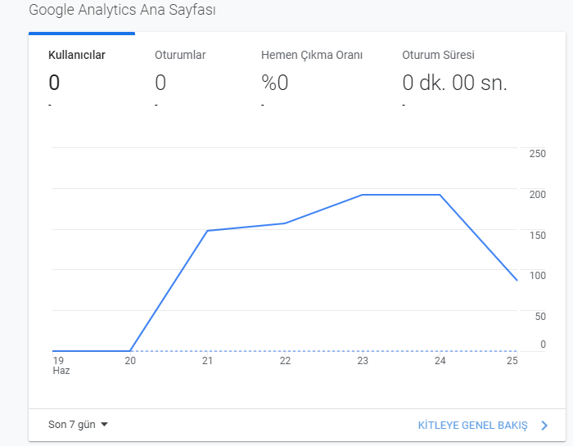Click the dropdown arrow beside Son 7 gün
The height and width of the screenshot is (446, 573).
104,425
